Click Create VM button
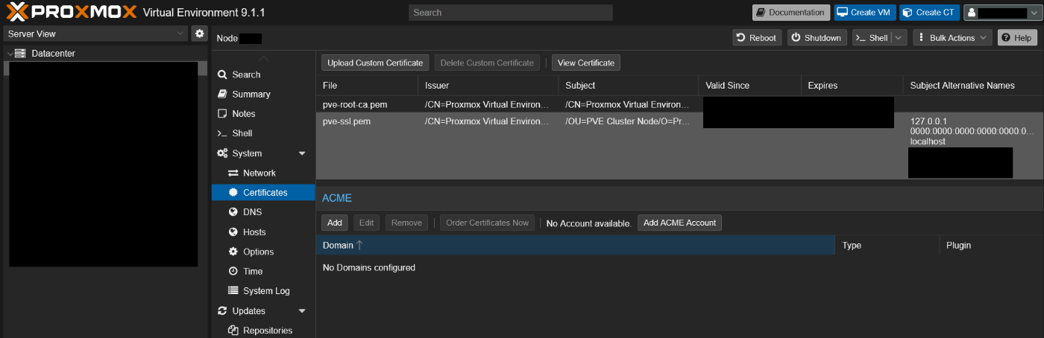 pos(864,13)
